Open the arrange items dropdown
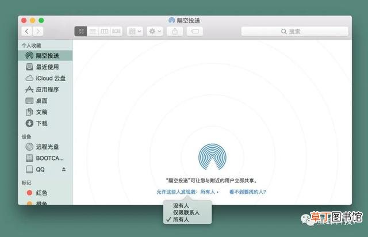The image size is (368, 237). click(x=135, y=31)
